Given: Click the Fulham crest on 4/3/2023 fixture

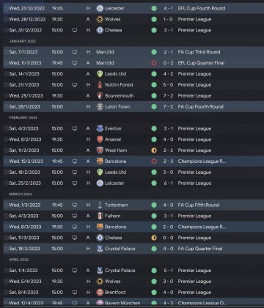Looking at the screenshot, I should 100,216.
